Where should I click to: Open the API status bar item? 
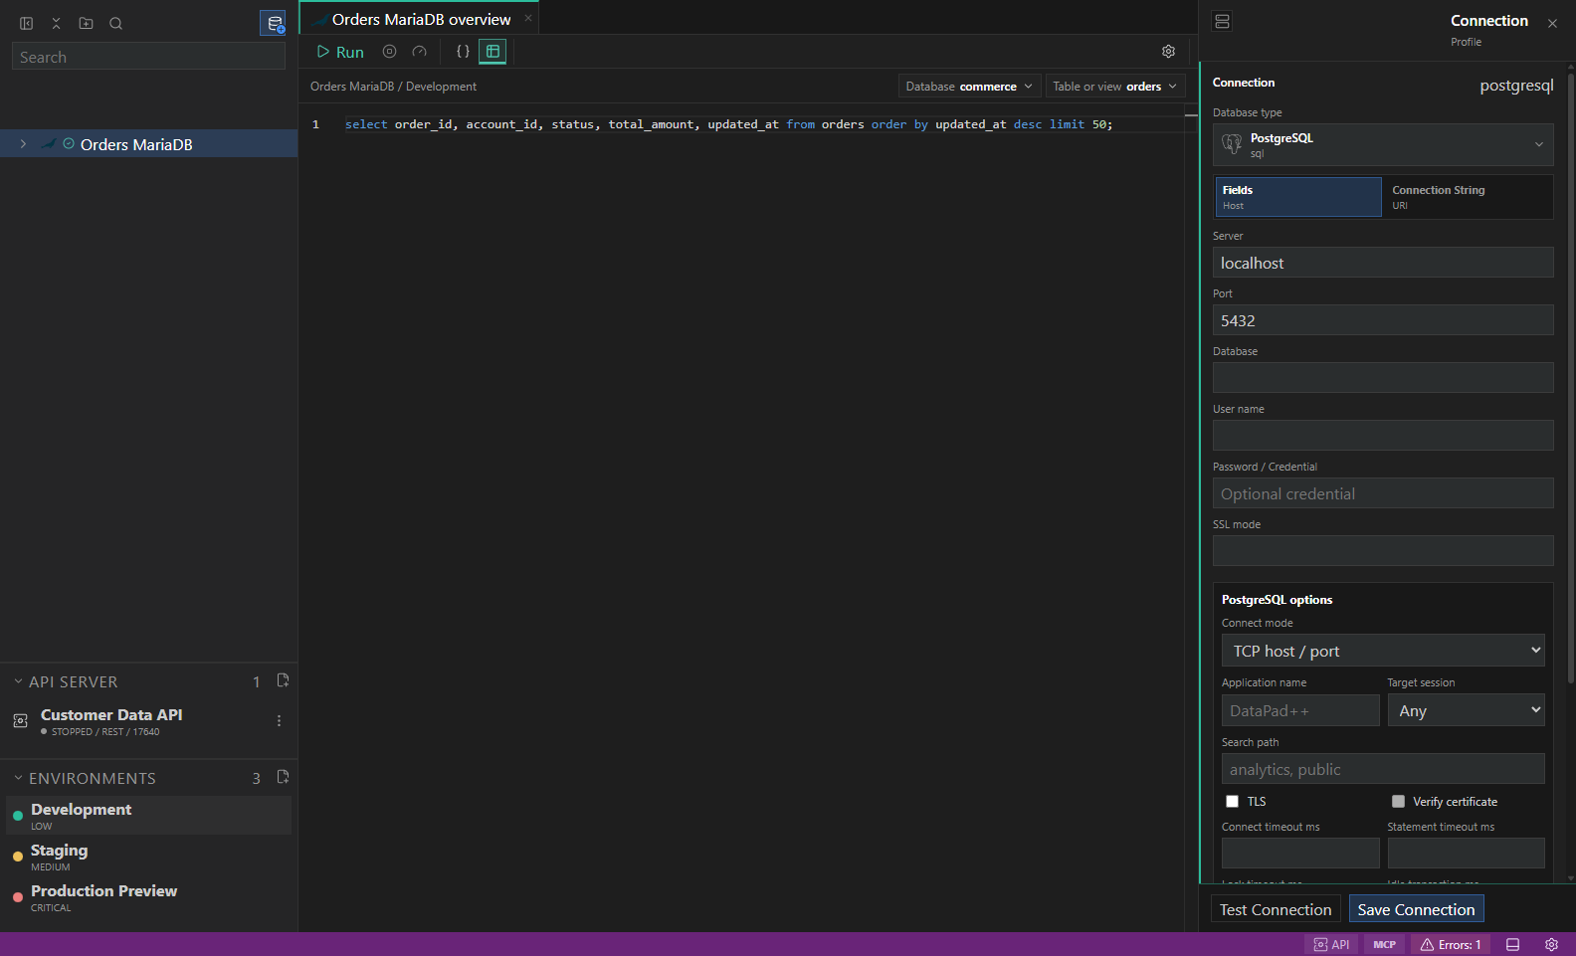(1331, 945)
